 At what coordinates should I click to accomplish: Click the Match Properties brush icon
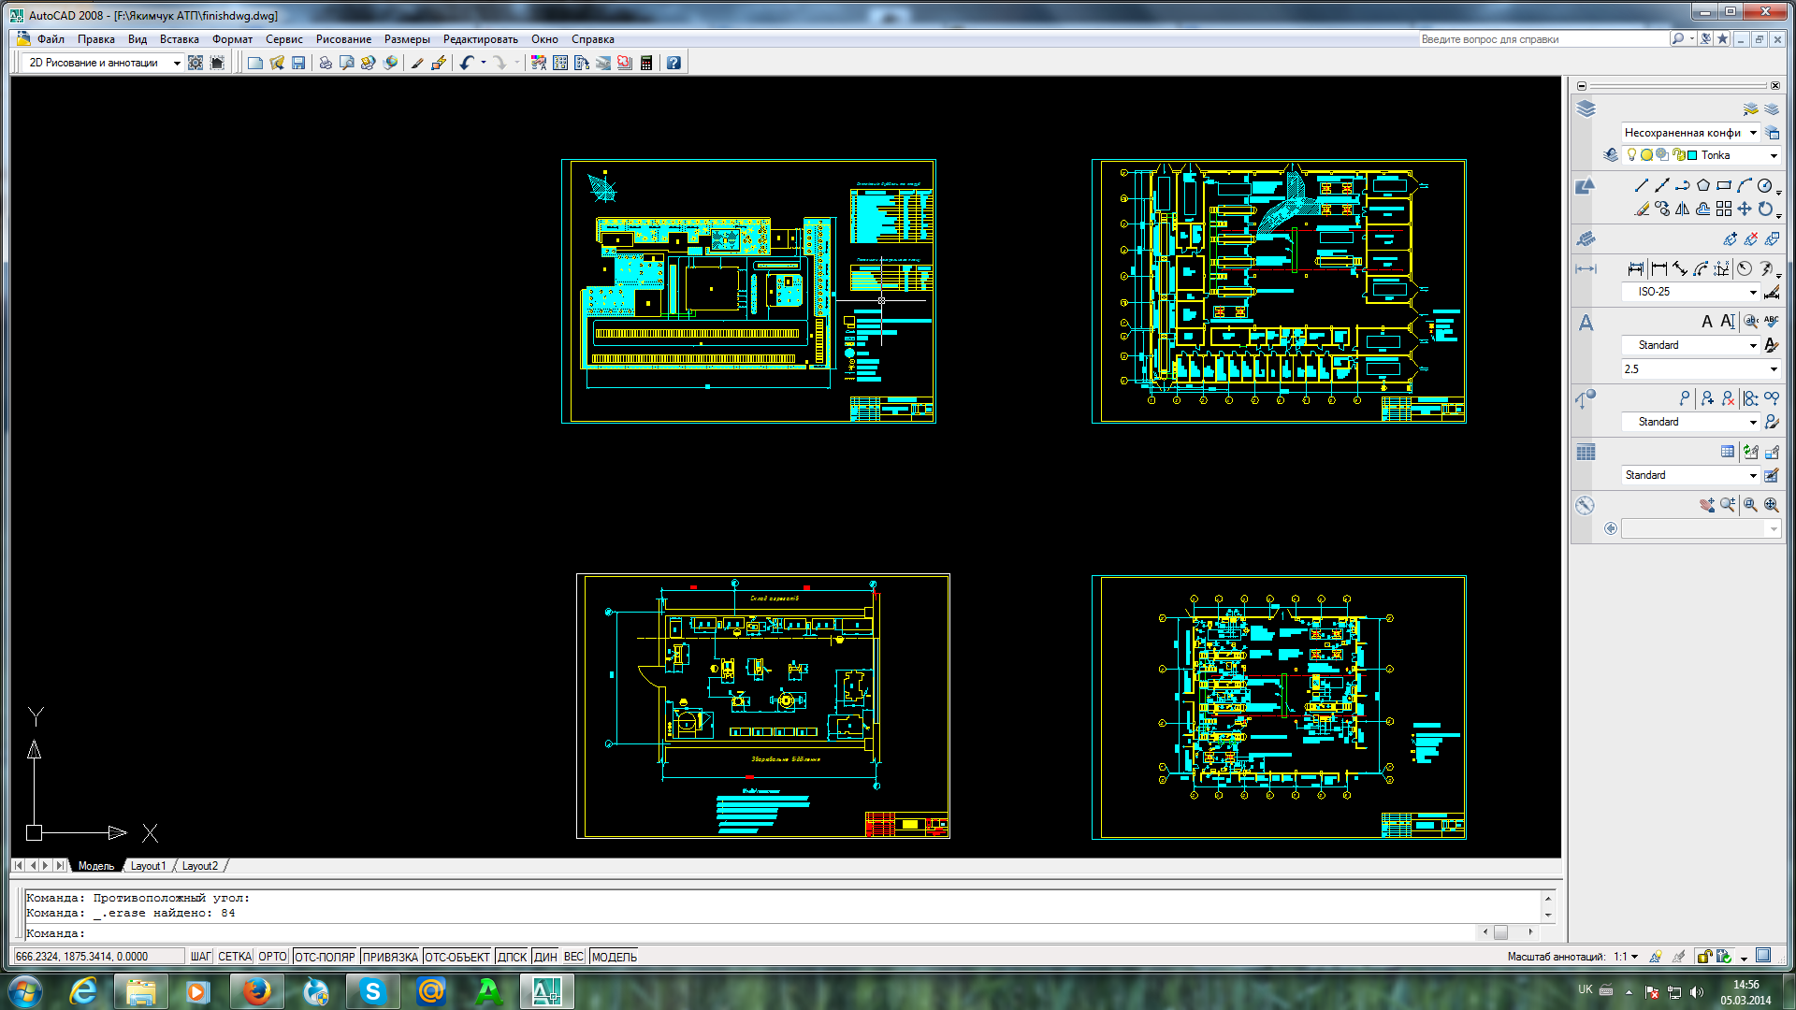pyautogui.click(x=417, y=63)
